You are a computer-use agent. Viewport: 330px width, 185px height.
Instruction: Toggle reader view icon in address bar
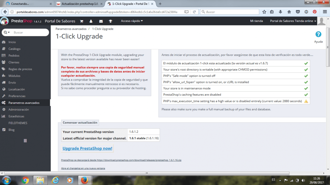coord(187,12)
